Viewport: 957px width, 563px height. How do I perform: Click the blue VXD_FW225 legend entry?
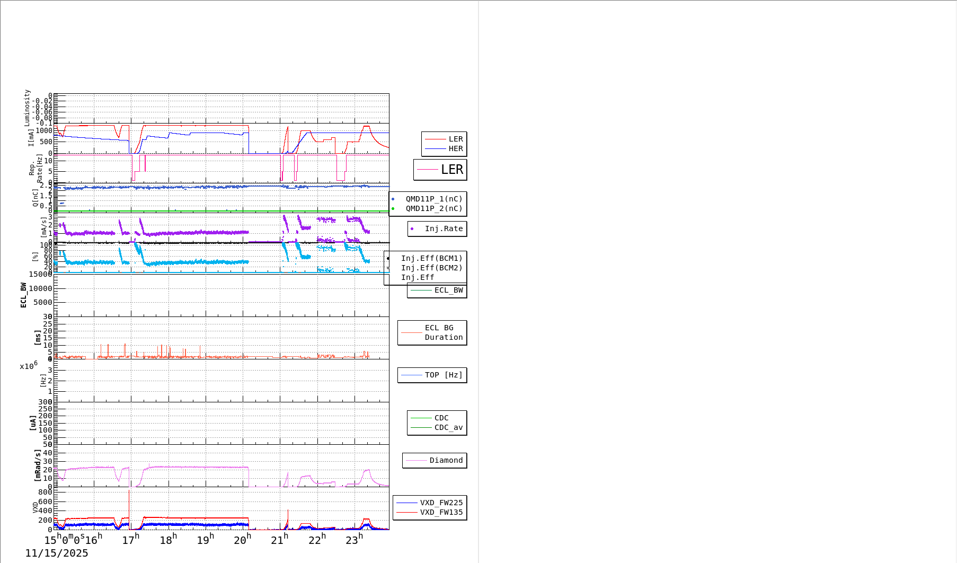(430, 503)
